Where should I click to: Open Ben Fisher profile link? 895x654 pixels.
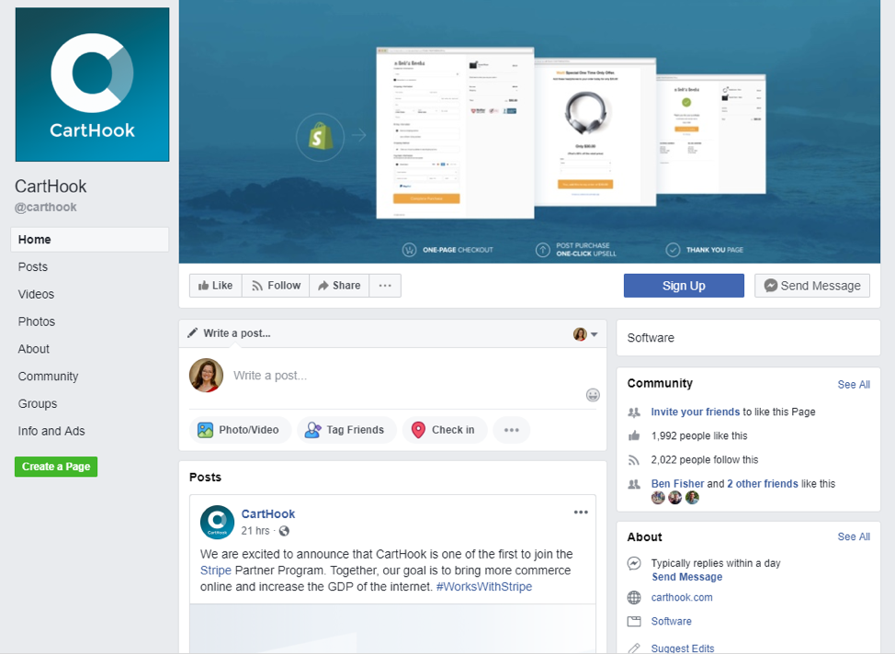pos(677,484)
